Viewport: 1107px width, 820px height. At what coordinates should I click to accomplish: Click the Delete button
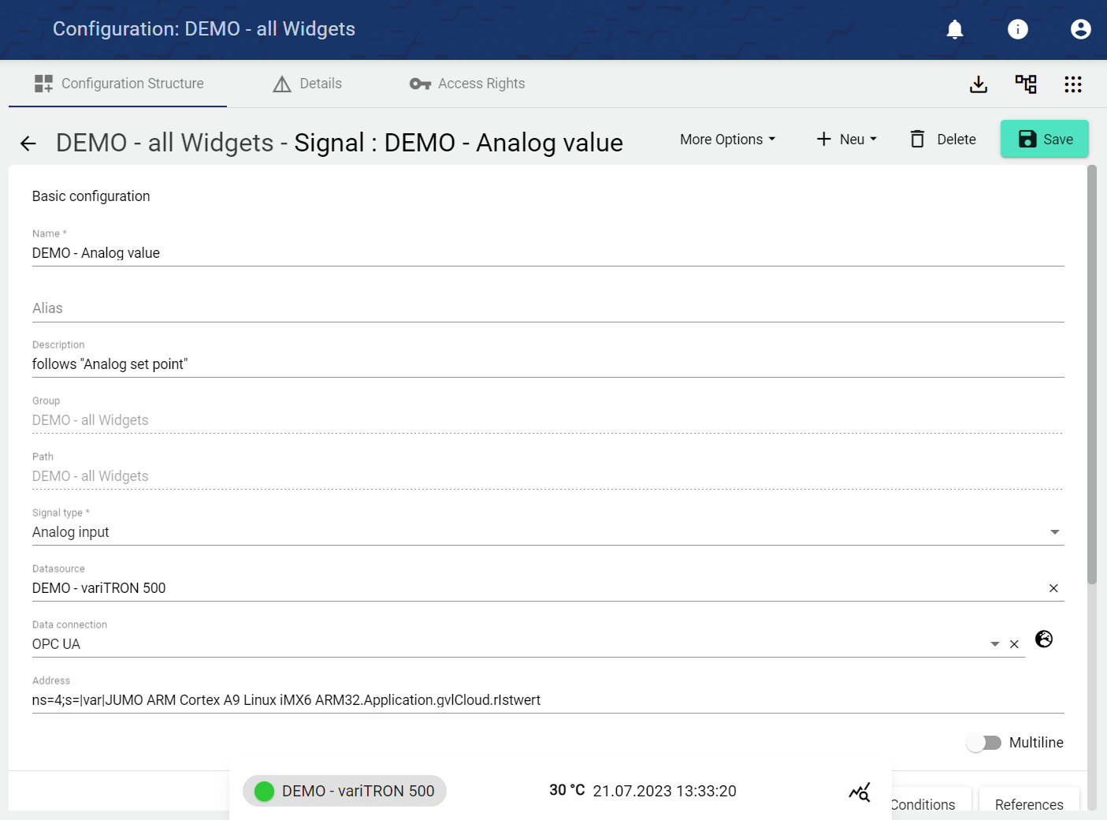coord(943,140)
